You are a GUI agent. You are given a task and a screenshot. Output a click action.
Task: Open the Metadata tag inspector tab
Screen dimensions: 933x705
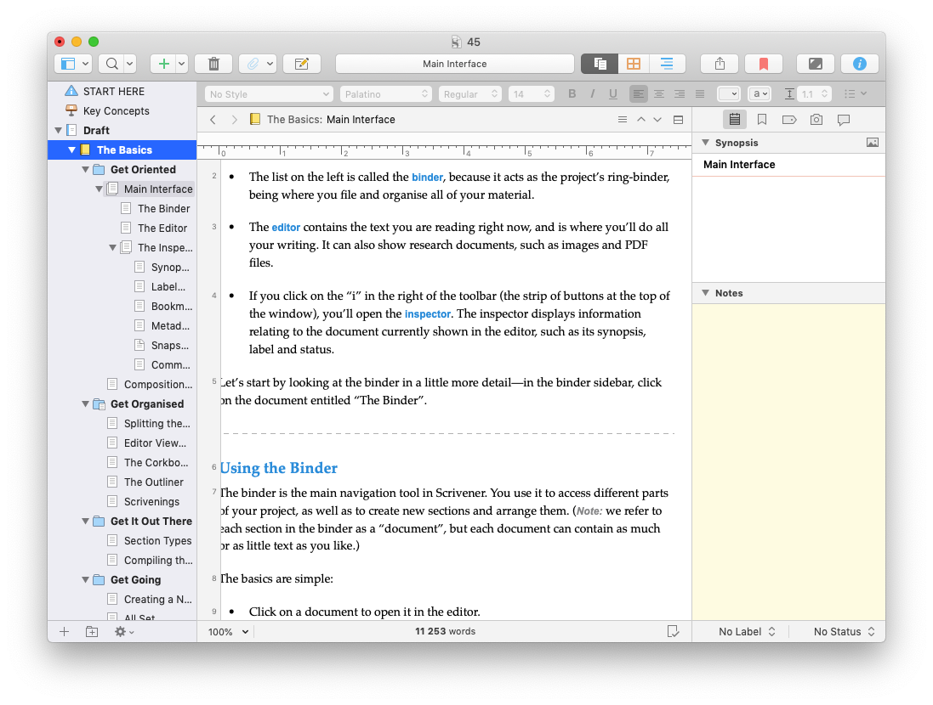[x=789, y=120]
